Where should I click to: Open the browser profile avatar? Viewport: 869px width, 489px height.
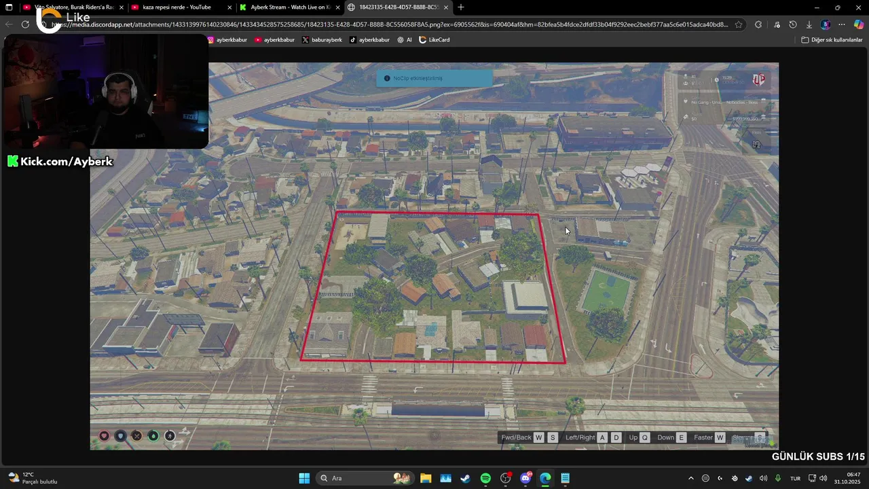tap(825, 24)
